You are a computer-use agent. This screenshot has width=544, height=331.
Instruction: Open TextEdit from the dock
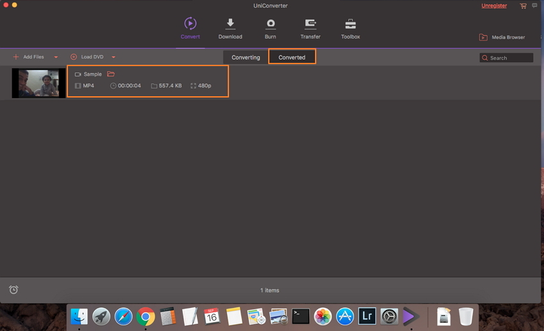pos(190,316)
